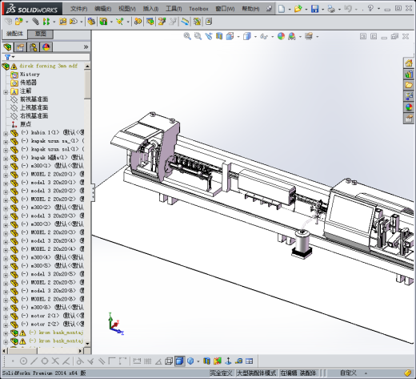
Task: Expand the feature manager tabs with chevron
Action: pyautogui.click(x=86, y=47)
